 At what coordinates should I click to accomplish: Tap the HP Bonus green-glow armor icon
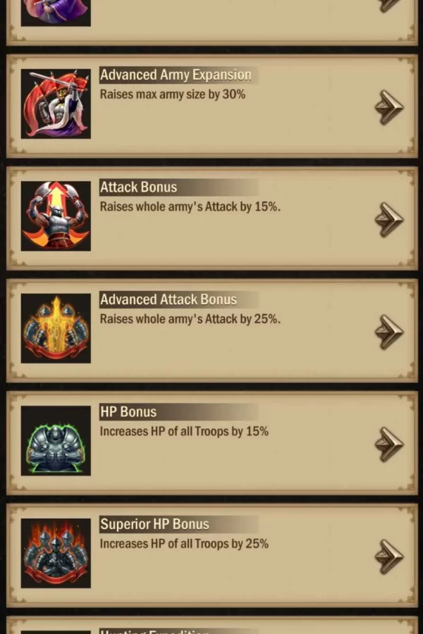(56, 441)
